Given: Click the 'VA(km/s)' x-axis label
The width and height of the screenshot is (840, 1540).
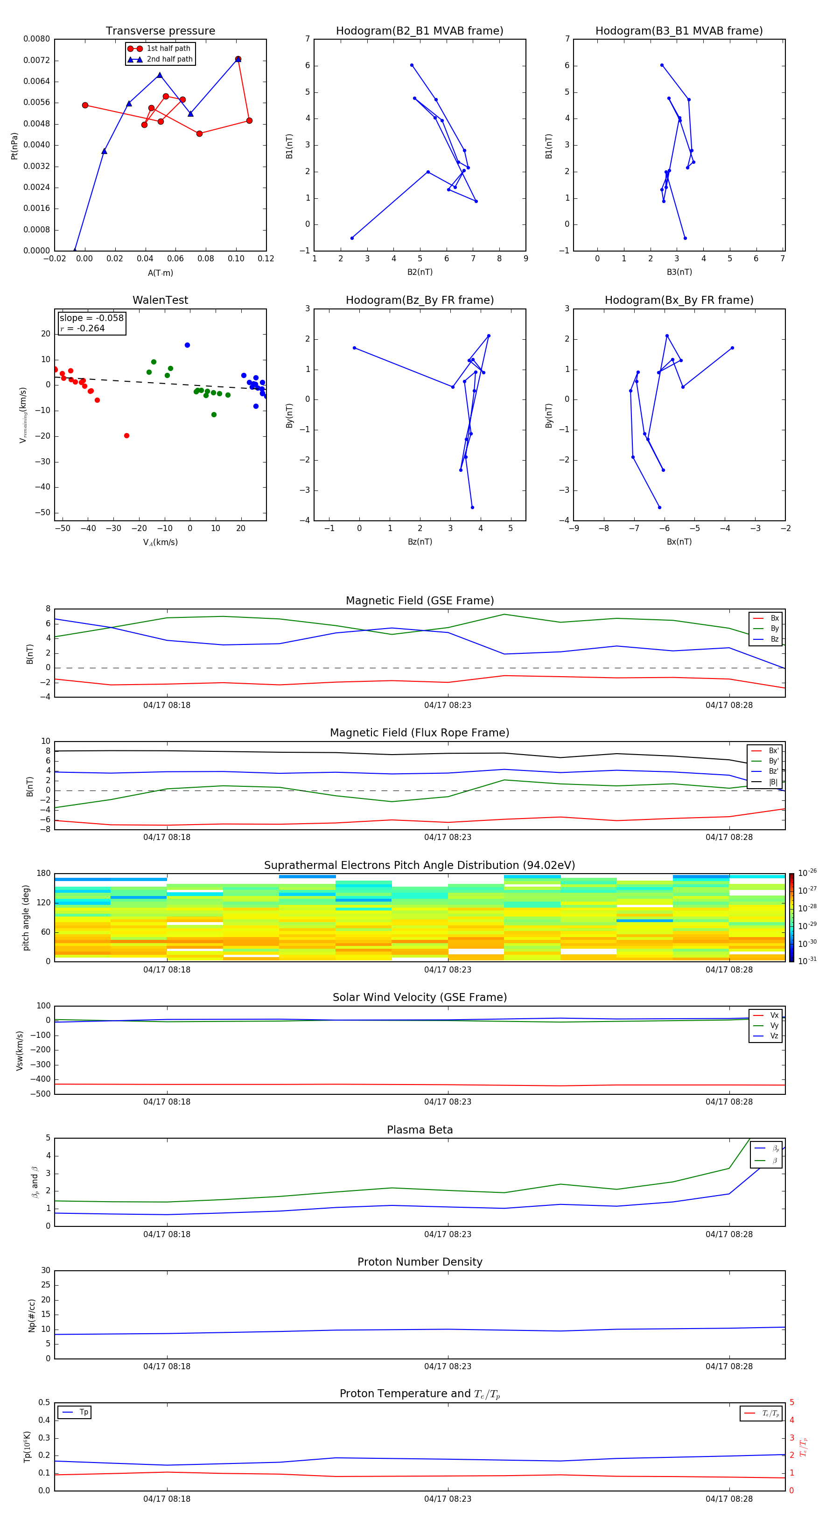Looking at the screenshot, I should [x=160, y=543].
